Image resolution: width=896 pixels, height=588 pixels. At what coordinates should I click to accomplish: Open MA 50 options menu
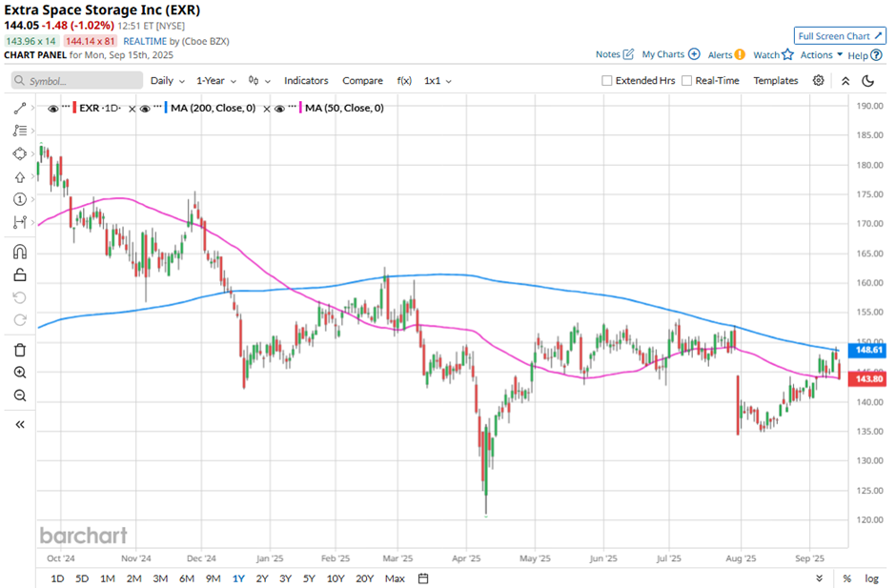293,107
